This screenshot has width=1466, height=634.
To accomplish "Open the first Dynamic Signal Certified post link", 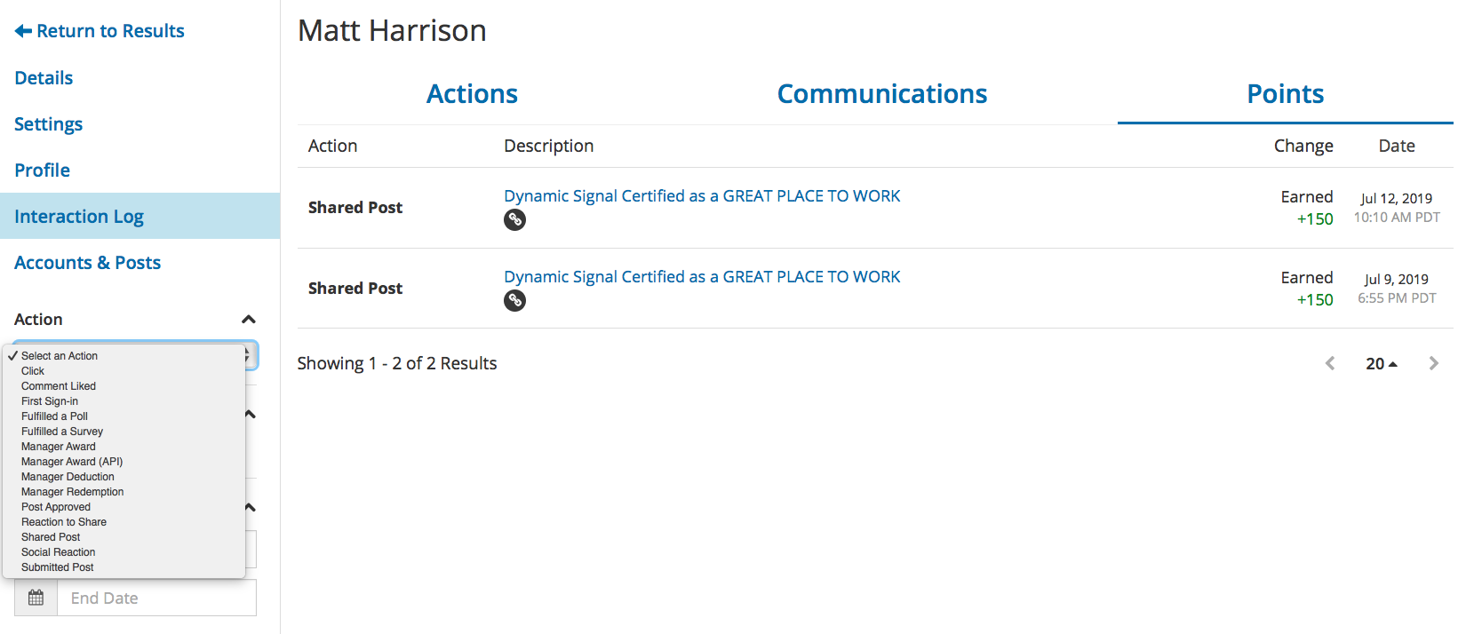I will pos(702,196).
